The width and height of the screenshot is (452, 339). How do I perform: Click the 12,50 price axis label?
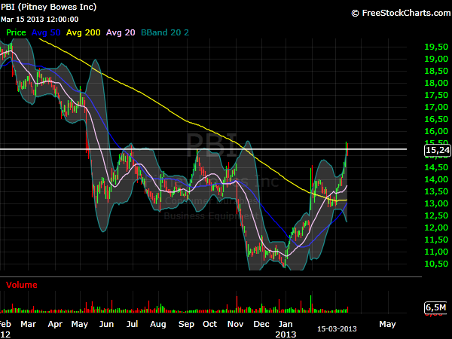[436, 215]
